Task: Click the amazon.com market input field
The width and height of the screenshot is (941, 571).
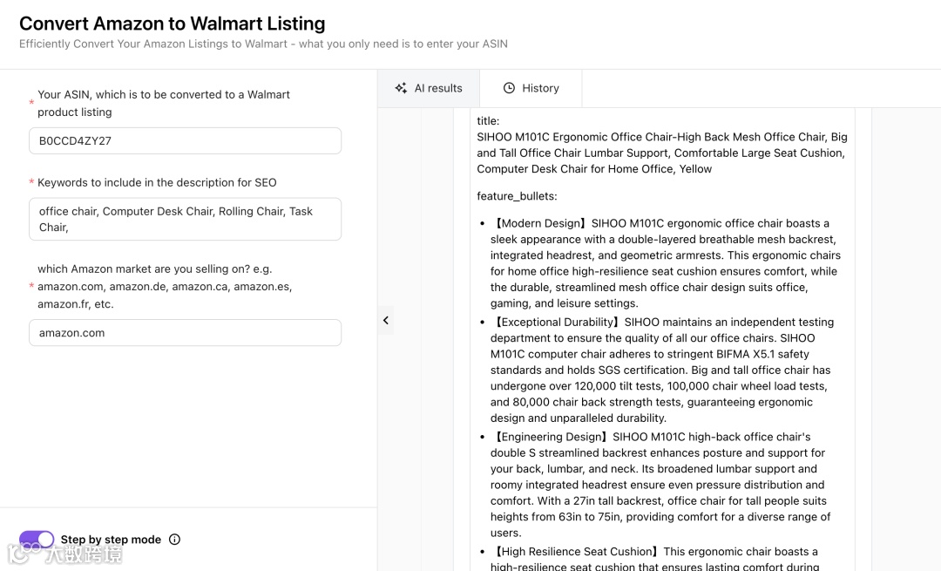Action: point(185,332)
